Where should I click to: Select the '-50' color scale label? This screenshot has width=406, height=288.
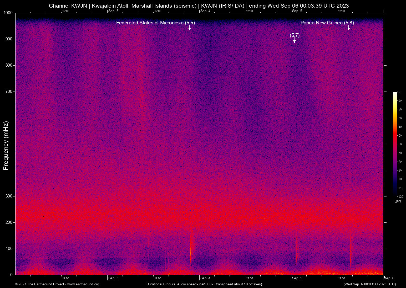tap(399, 136)
